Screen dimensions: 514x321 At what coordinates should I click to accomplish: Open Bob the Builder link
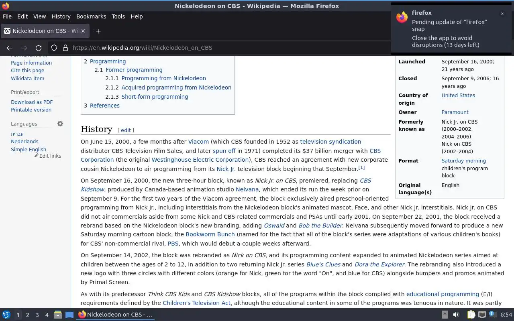(320, 226)
